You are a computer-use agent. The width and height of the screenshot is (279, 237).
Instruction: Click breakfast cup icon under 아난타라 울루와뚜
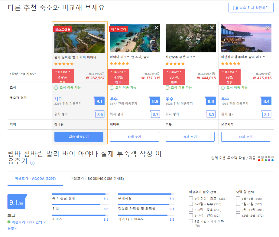point(223,87)
